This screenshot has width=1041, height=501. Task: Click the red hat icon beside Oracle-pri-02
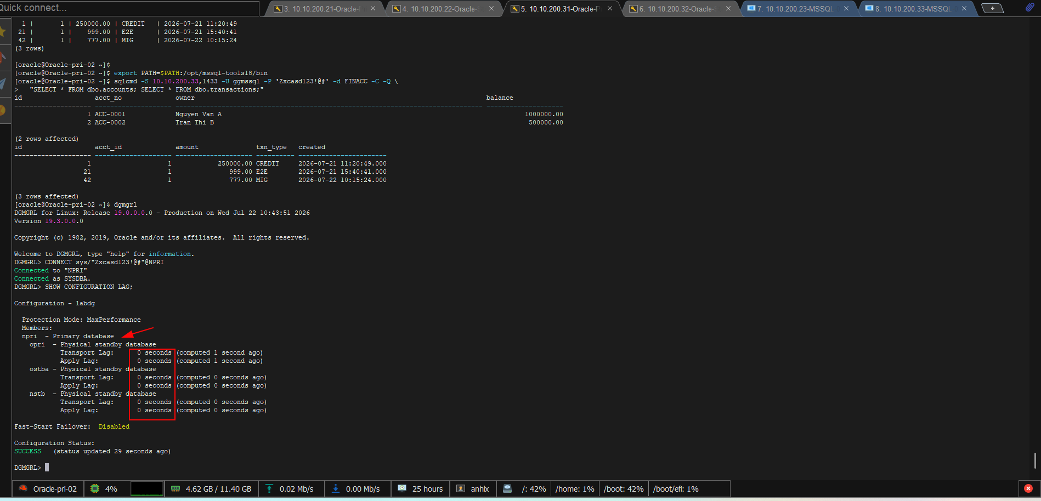pos(23,488)
